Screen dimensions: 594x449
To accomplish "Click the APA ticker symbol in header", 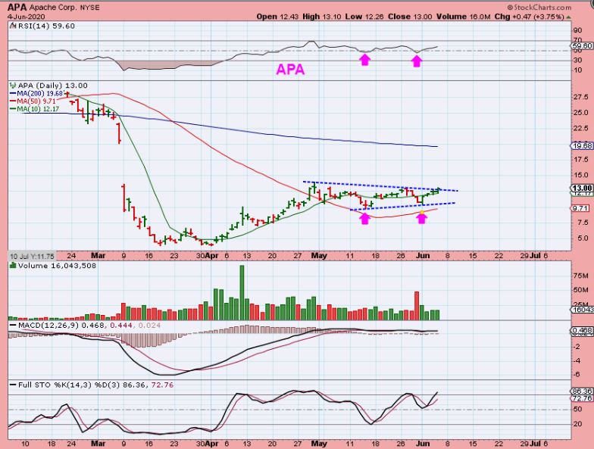I will (17, 8).
